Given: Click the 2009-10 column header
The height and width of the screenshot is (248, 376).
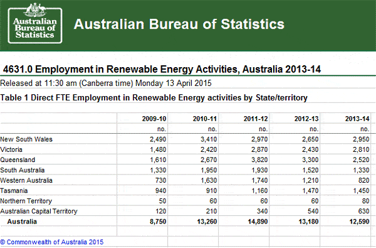Looking at the screenshot, I should (x=154, y=119).
